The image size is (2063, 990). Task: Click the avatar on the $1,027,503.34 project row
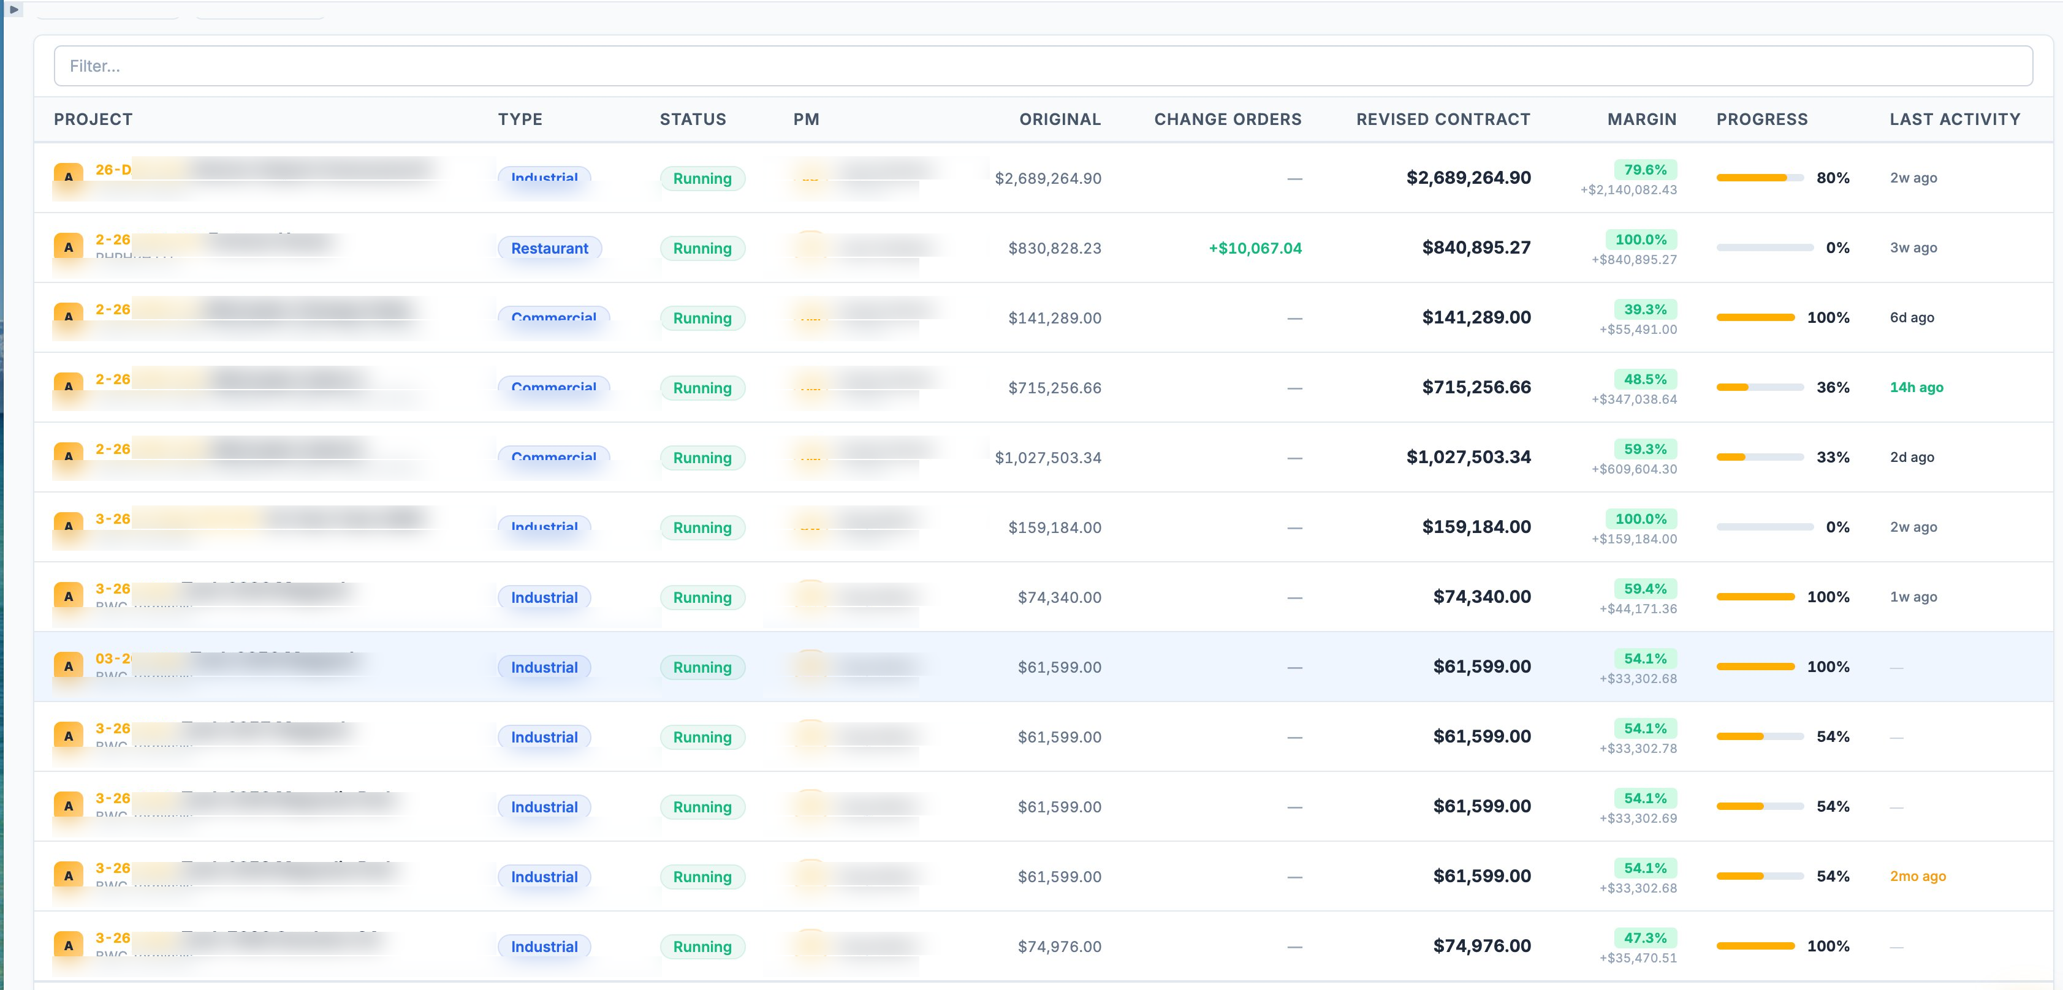(x=68, y=457)
